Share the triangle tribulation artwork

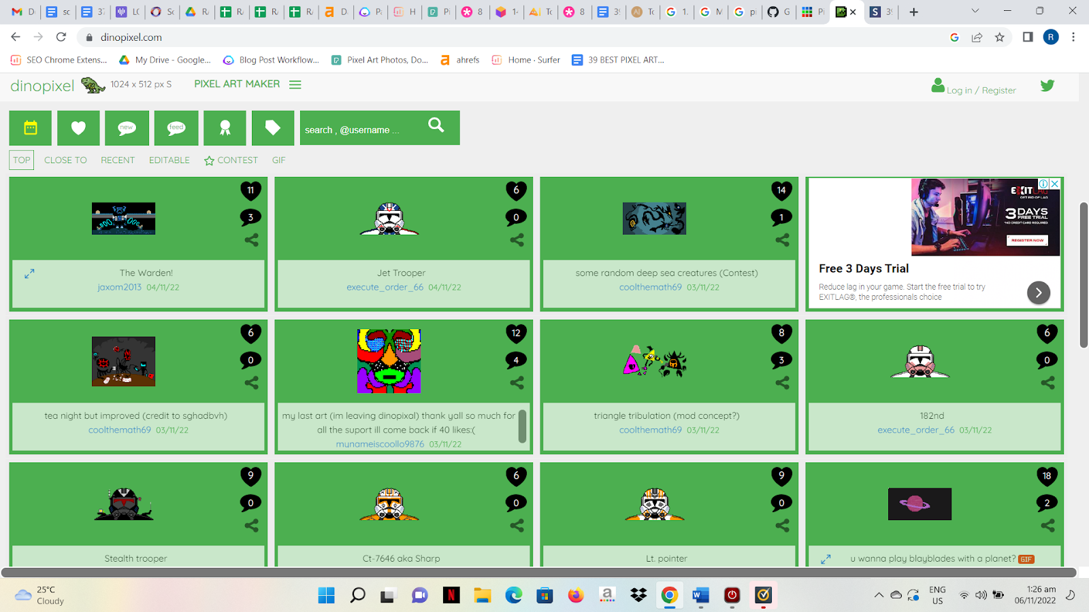[782, 383]
